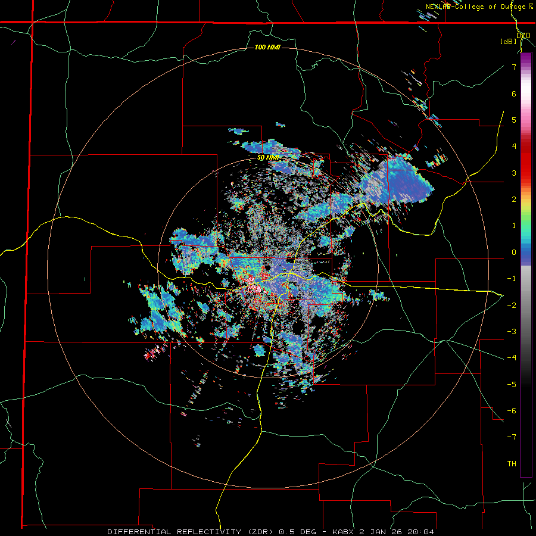Click the 3 value on color scale
This screenshot has height=536, width=536.
pyautogui.click(x=514, y=173)
